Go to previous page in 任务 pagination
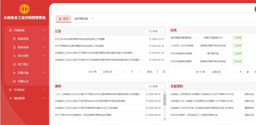 point(233,72)
